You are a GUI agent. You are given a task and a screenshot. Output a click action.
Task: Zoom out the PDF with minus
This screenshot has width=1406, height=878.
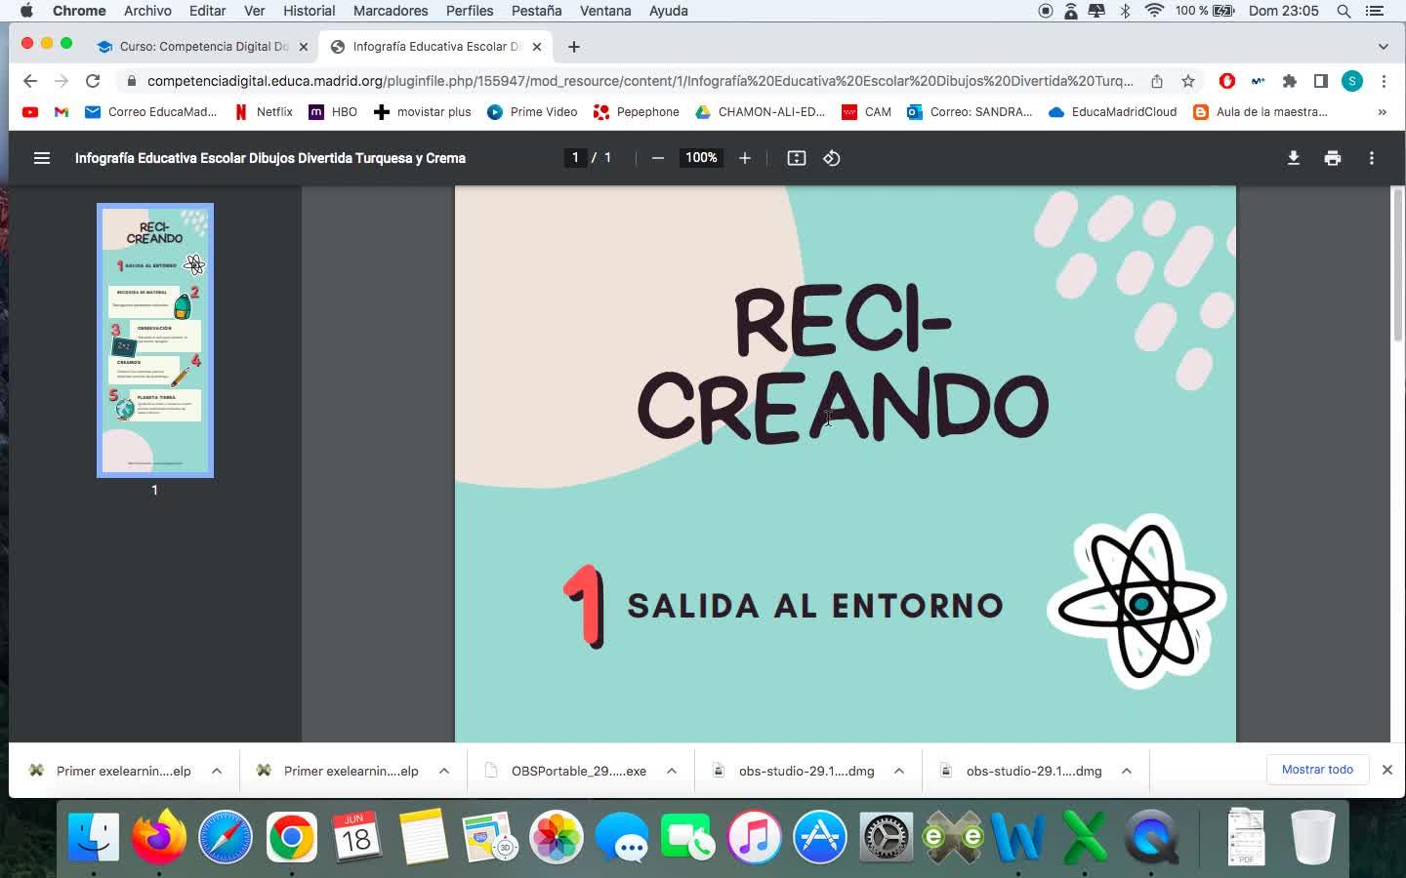[658, 158]
